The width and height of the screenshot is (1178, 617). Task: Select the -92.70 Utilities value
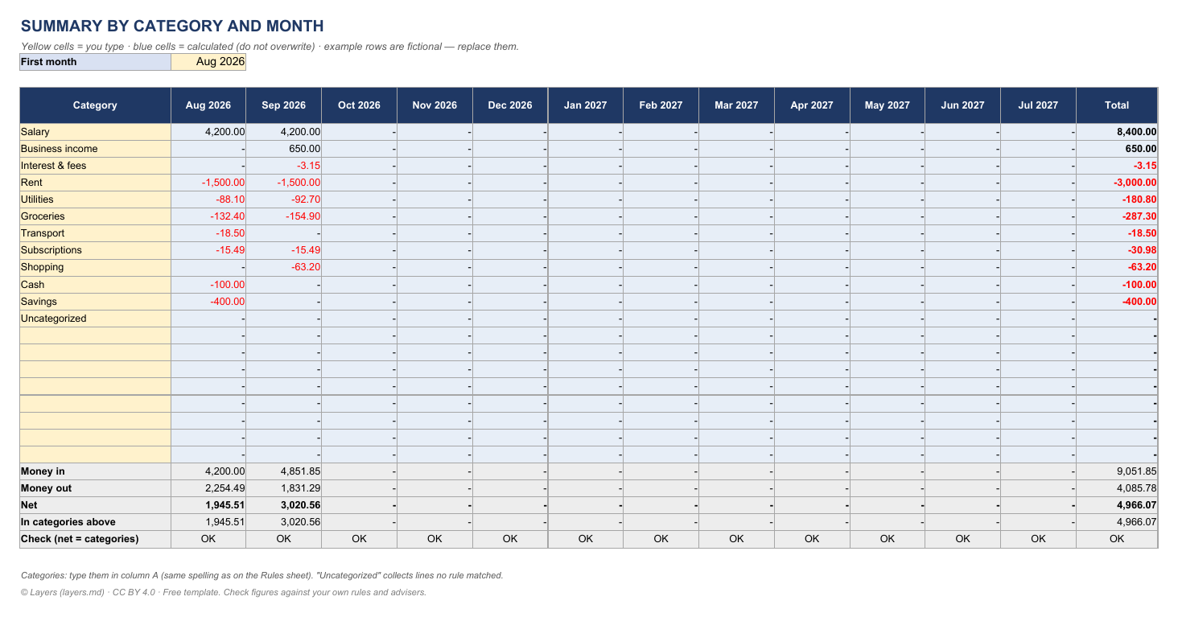pyautogui.click(x=284, y=199)
